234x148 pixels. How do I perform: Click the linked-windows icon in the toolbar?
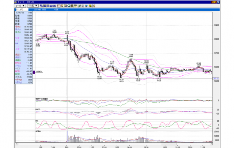point(41,6)
